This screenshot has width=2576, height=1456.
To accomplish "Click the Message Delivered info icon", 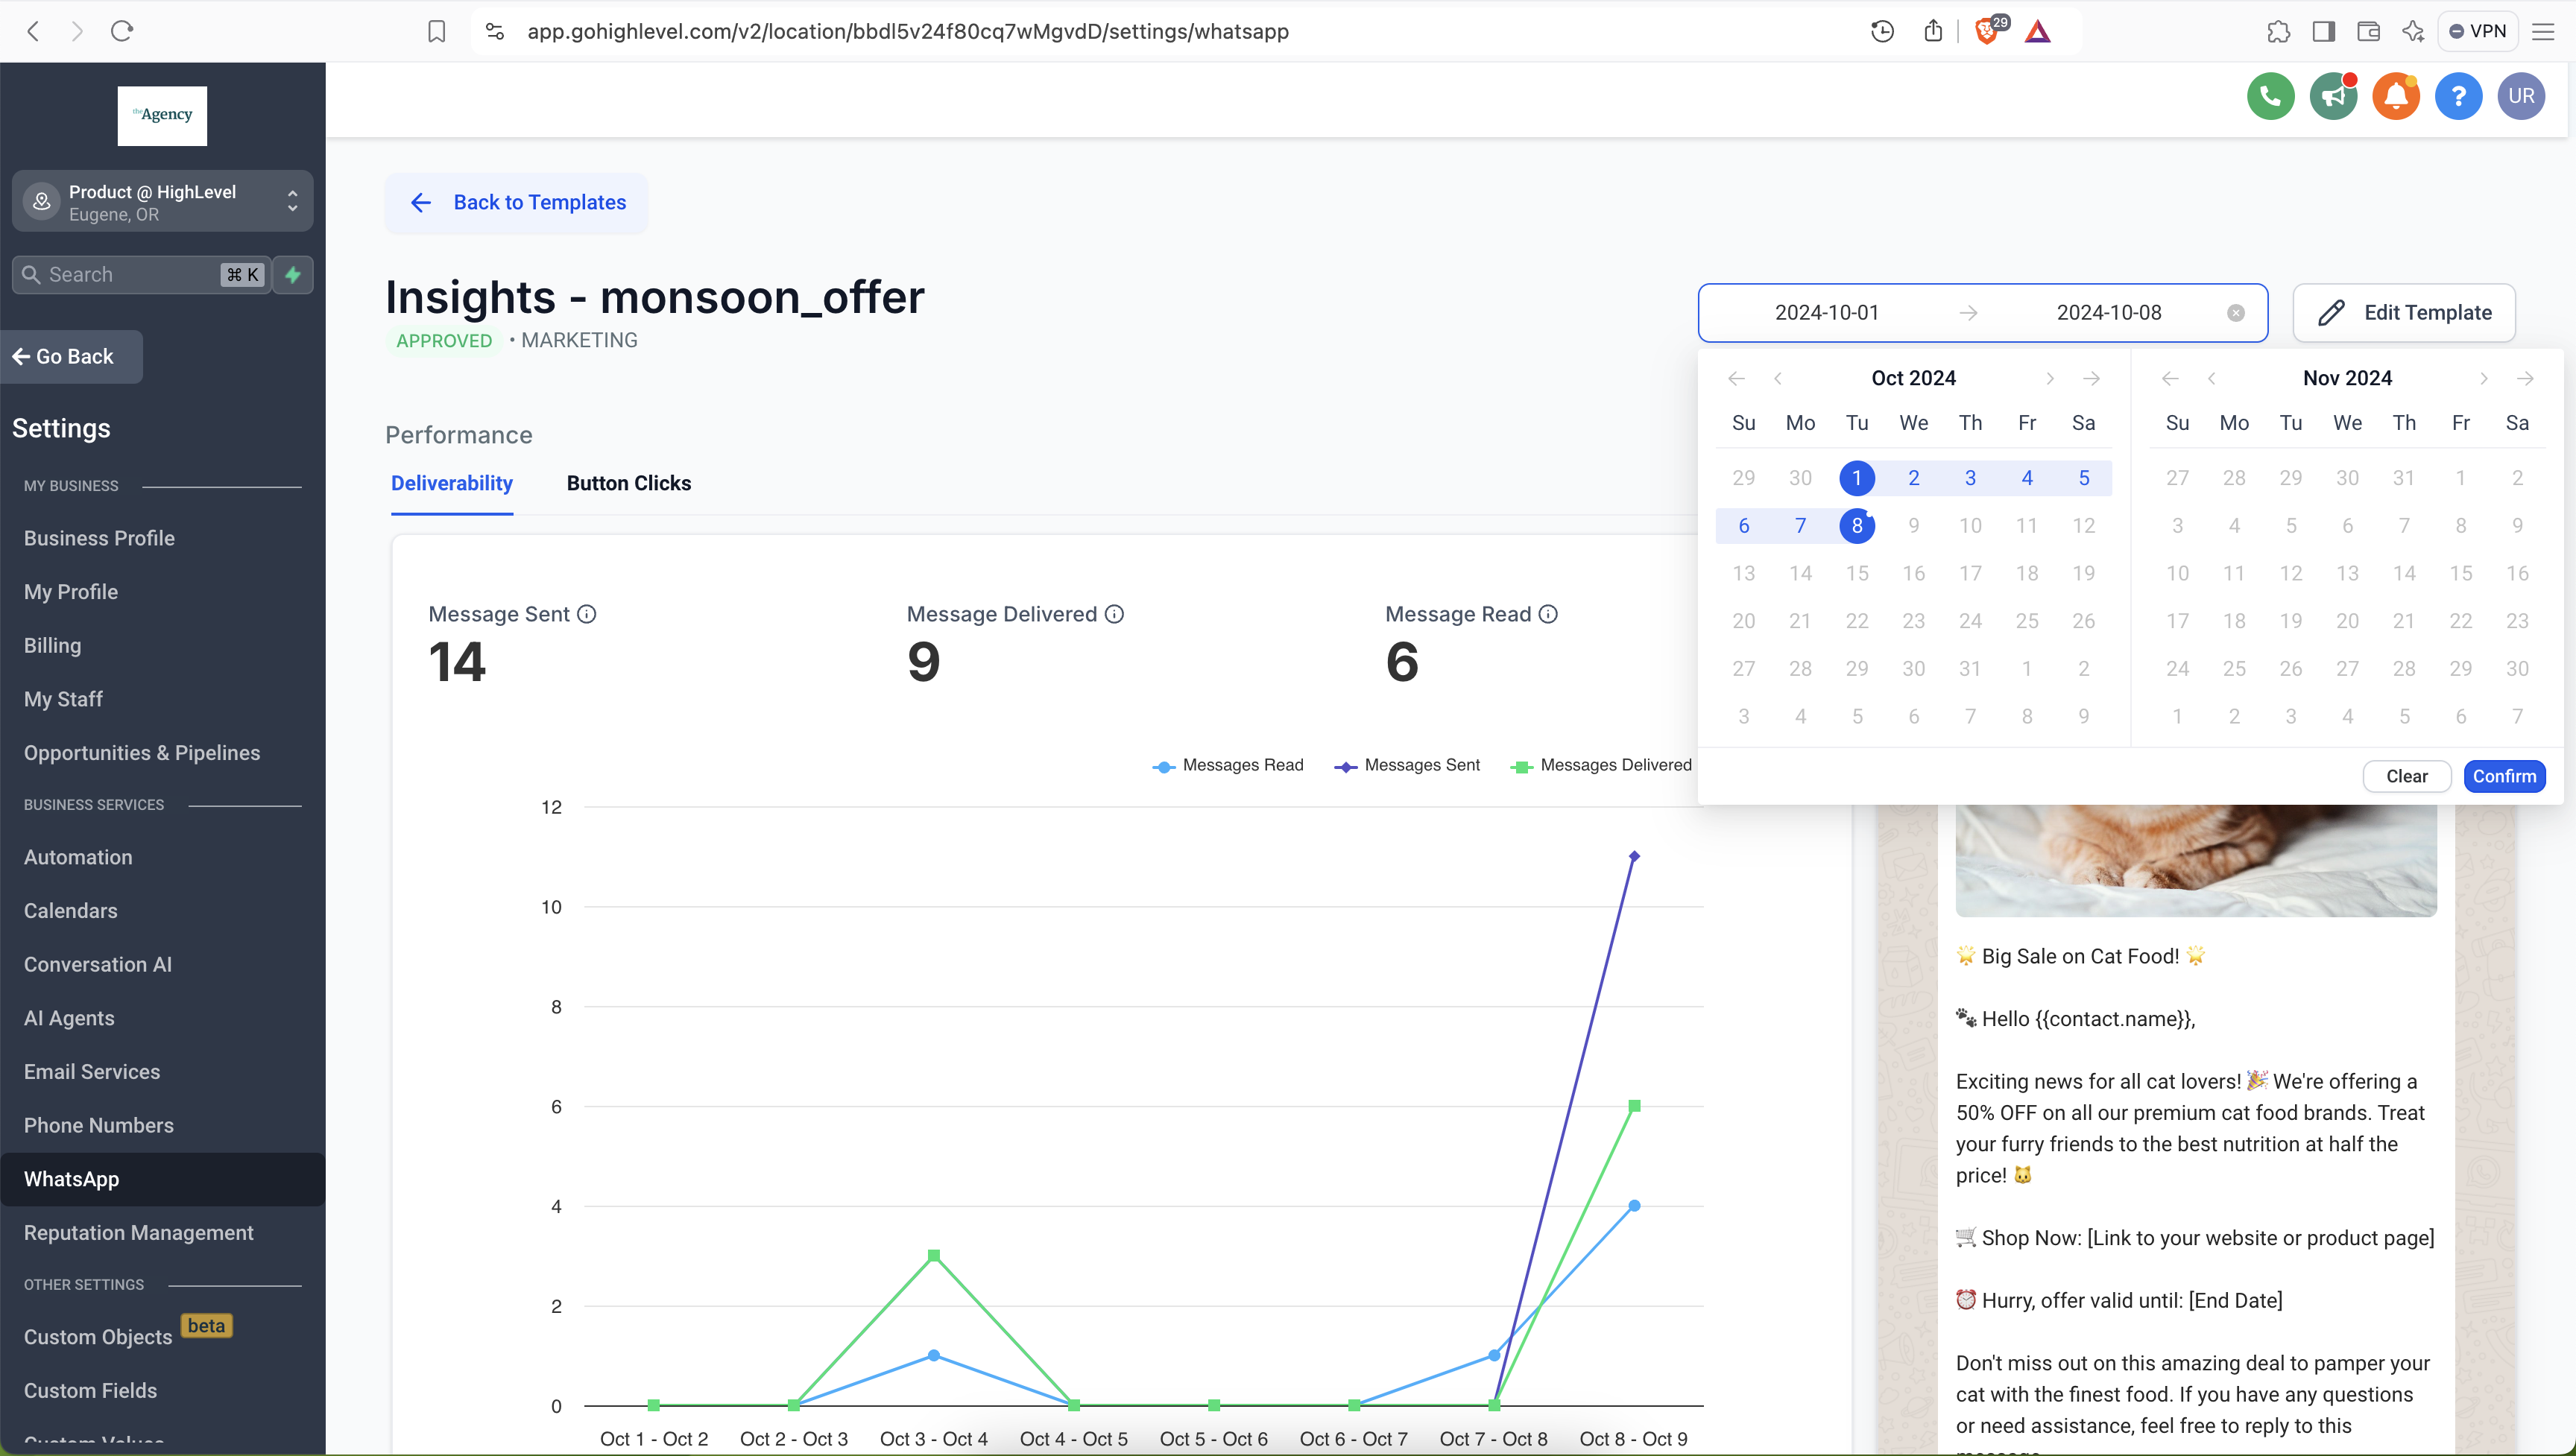I will [x=1114, y=614].
